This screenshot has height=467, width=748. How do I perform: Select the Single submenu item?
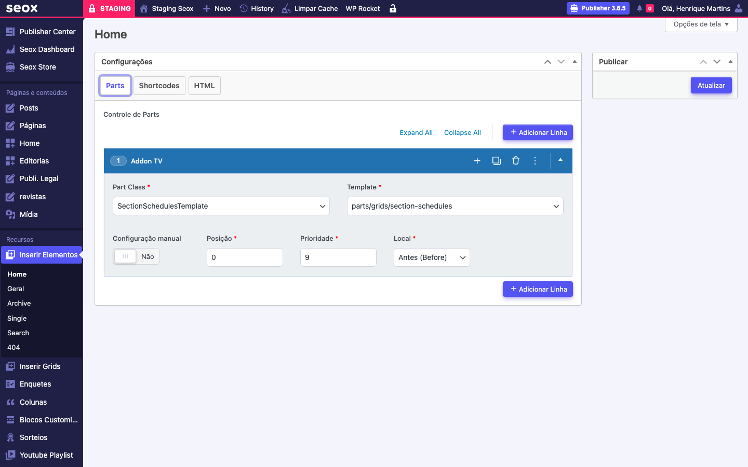[17, 318]
